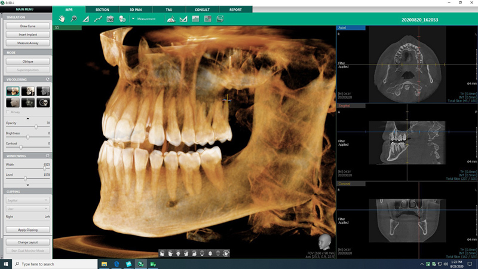Click the rotating head icon in view bar
The image size is (478, 269).
coord(226,253)
